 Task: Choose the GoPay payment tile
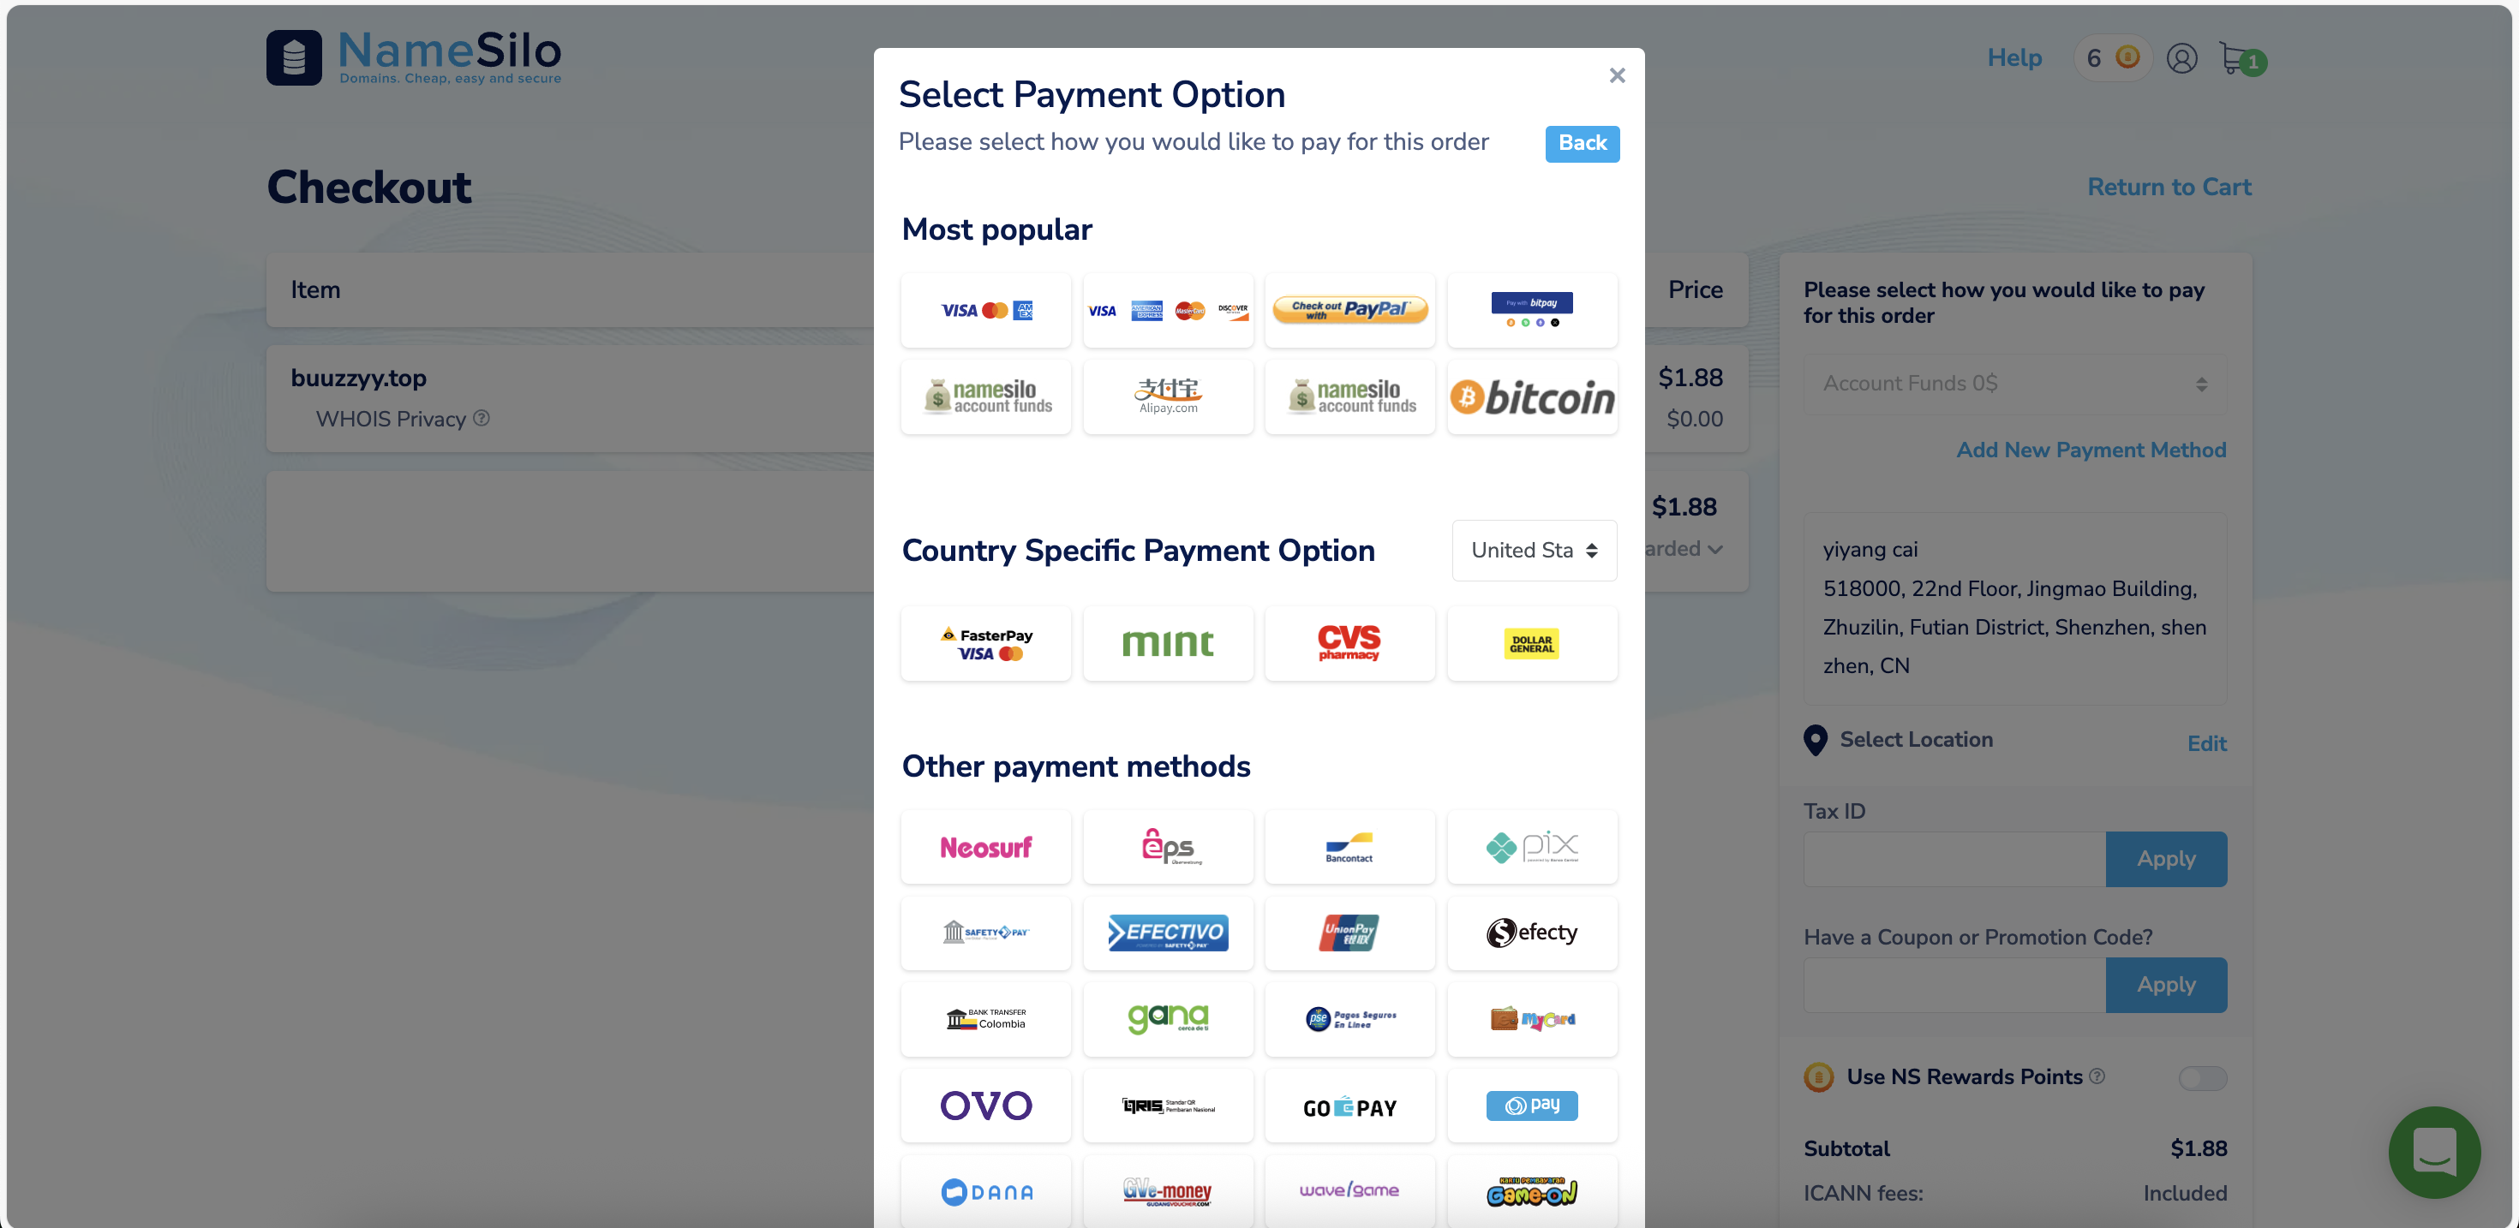click(x=1349, y=1106)
